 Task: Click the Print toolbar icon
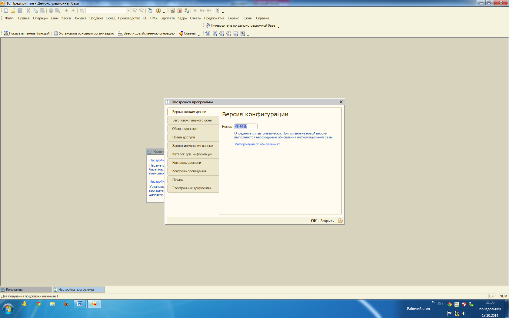coord(51,11)
